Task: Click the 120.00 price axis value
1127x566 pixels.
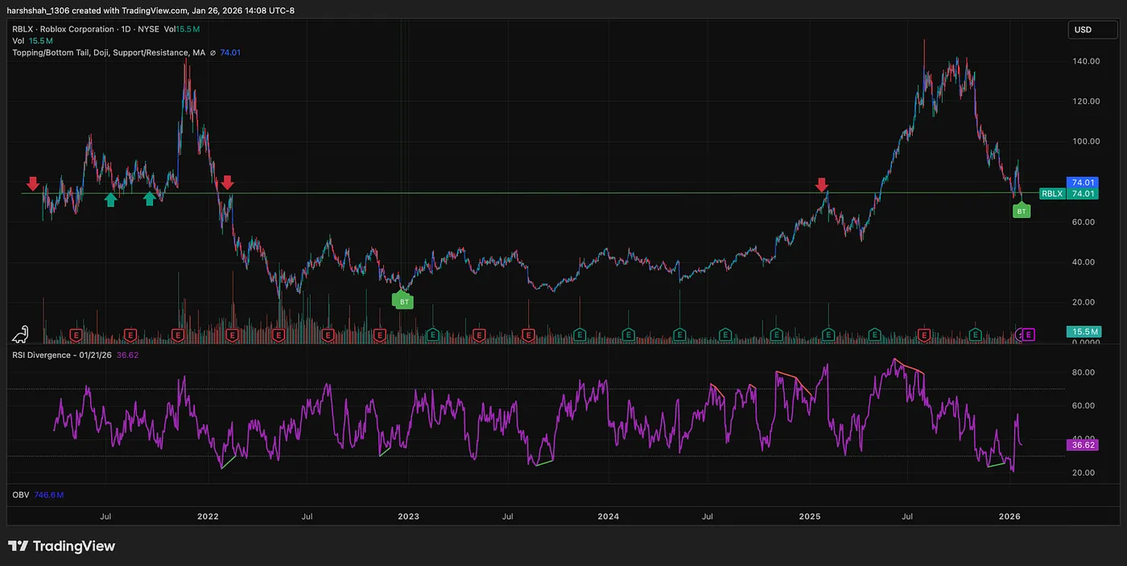Action: 1085,101
